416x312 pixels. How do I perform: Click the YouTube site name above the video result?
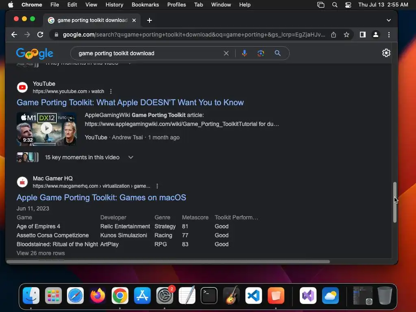coord(44,84)
